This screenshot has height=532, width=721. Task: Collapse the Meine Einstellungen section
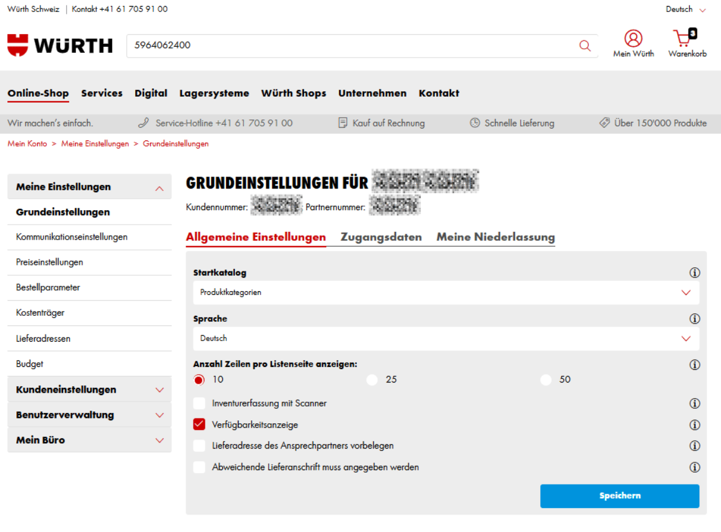coord(90,187)
